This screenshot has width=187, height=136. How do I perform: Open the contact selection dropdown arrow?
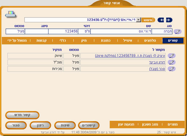click(138, 20)
